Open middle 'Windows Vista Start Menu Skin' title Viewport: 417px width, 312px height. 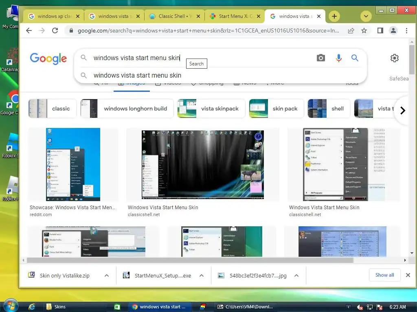pyautogui.click(x=163, y=208)
